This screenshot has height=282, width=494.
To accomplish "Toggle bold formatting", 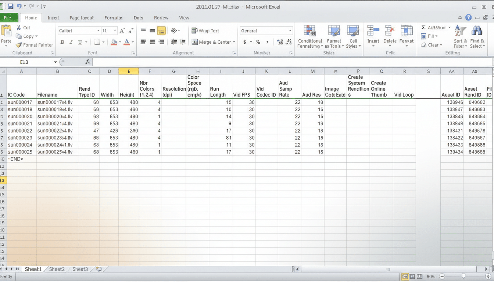I will click(62, 42).
